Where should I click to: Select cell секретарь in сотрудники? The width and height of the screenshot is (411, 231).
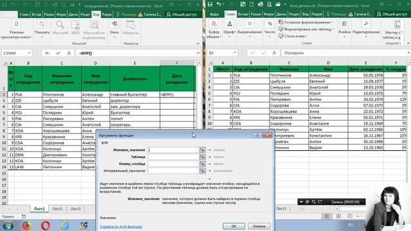135,124
